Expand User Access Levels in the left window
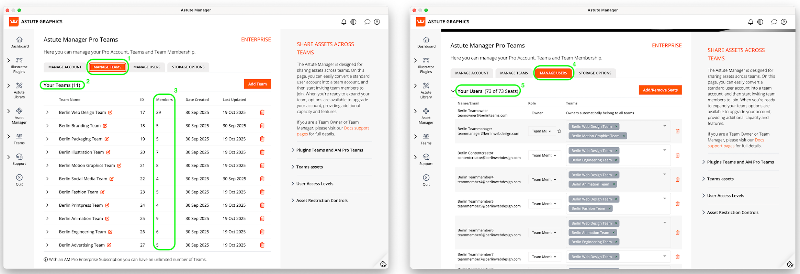The image size is (800, 274). click(315, 184)
